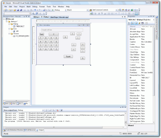Open Solution Explorer from the toolbar icon

coord(119,10)
